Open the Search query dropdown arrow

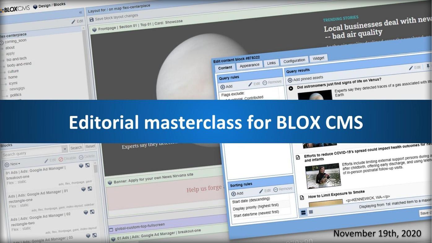(x=65, y=149)
